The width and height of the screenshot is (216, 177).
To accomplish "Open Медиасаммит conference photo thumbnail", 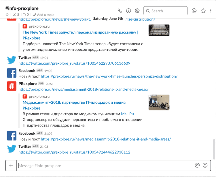I will pyautogui.click(x=159, y=102).
